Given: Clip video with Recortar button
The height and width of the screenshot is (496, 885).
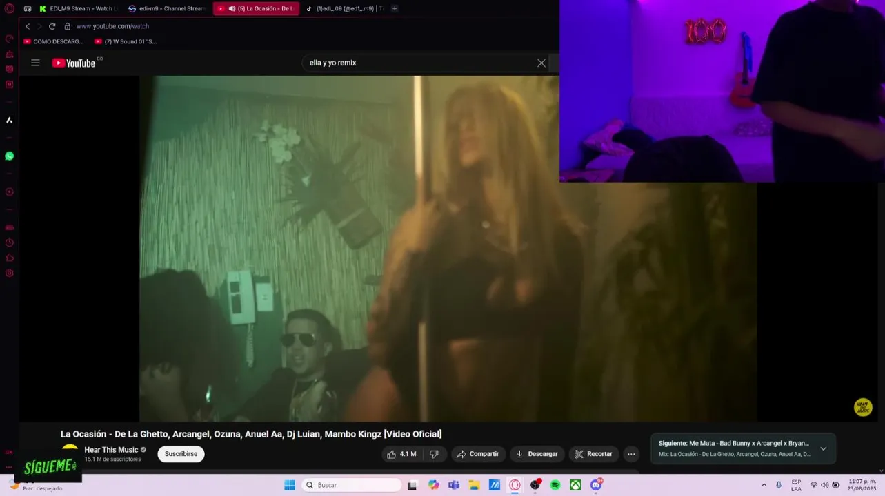Looking at the screenshot, I should (593, 454).
